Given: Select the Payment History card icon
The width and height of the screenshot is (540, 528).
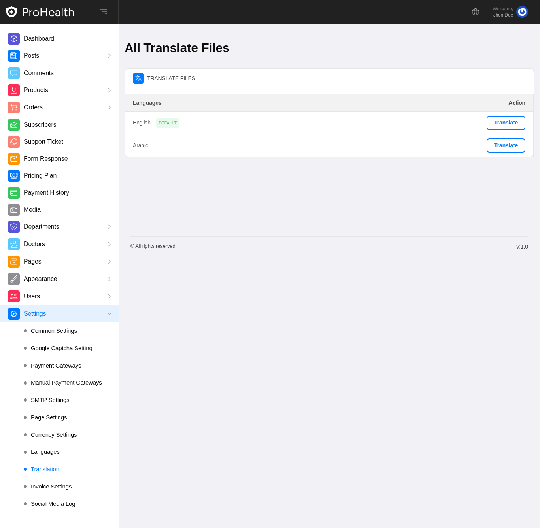Looking at the screenshot, I should point(14,193).
